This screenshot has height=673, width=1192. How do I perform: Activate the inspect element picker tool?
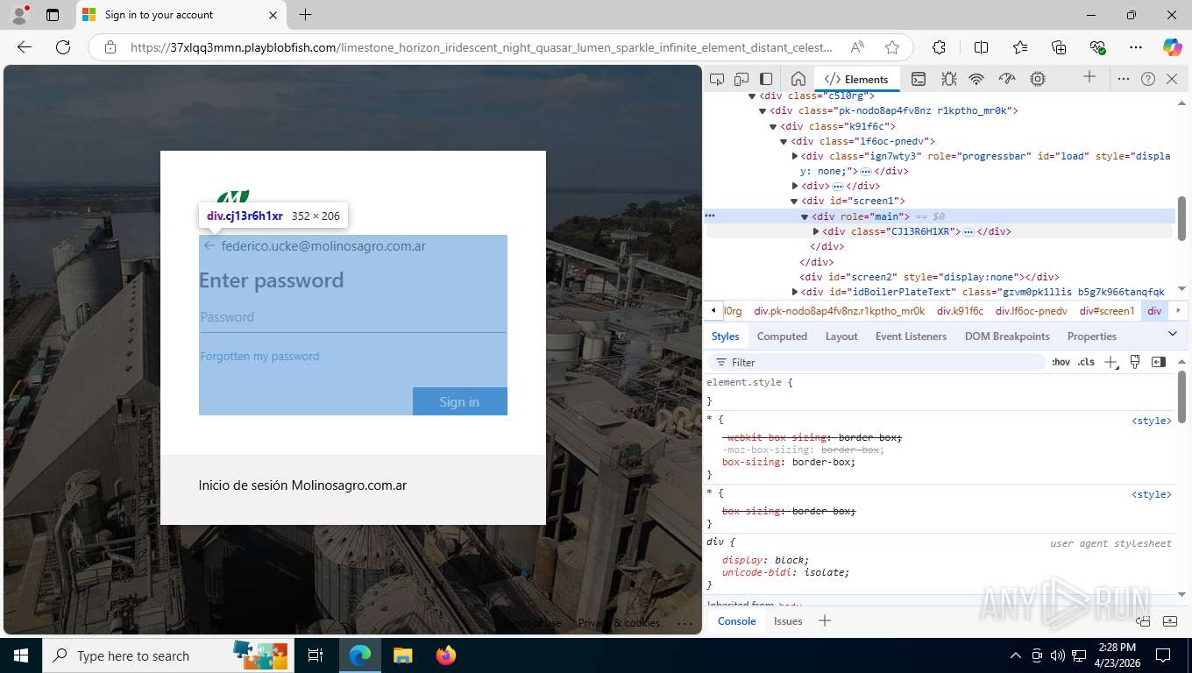(x=717, y=79)
